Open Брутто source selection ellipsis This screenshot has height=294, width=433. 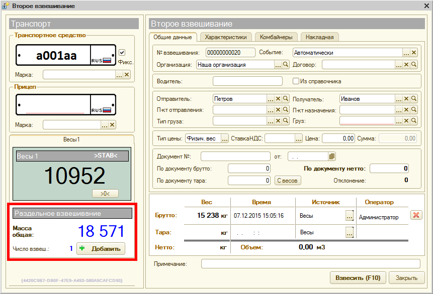(350, 216)
